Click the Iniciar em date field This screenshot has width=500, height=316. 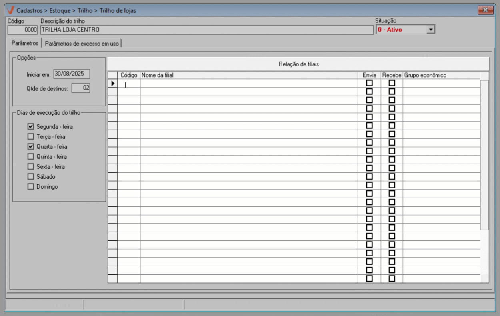(72, 74)
